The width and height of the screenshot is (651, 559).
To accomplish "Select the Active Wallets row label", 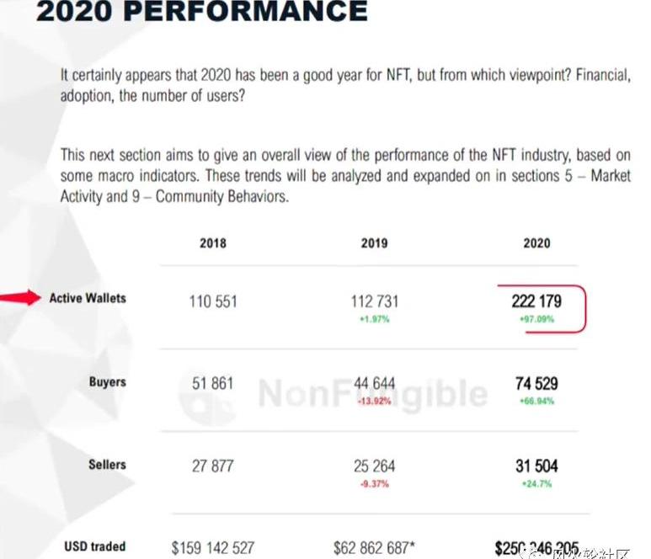I will click(88, 298).
